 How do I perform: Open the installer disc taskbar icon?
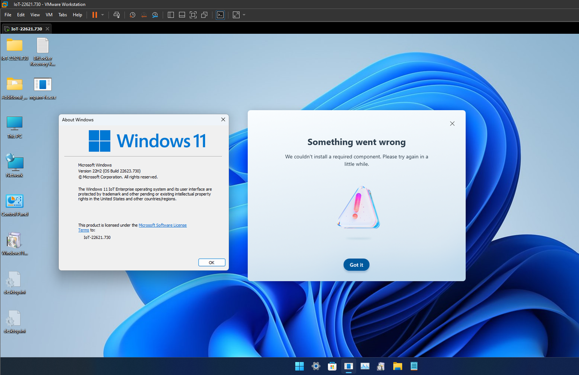(x=381, y=366)
